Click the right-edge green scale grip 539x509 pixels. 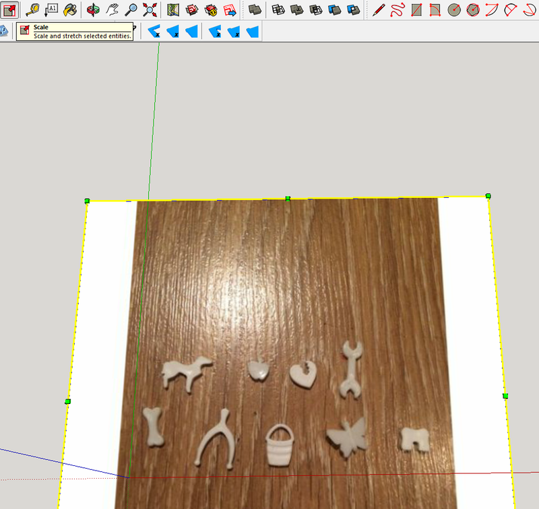(x=505, y=397)
